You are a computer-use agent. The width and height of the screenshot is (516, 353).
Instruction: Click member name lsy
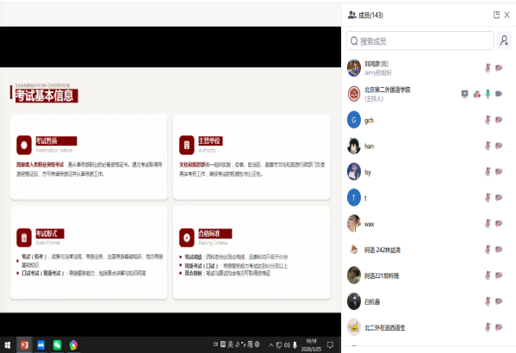[x=368, y=172]
